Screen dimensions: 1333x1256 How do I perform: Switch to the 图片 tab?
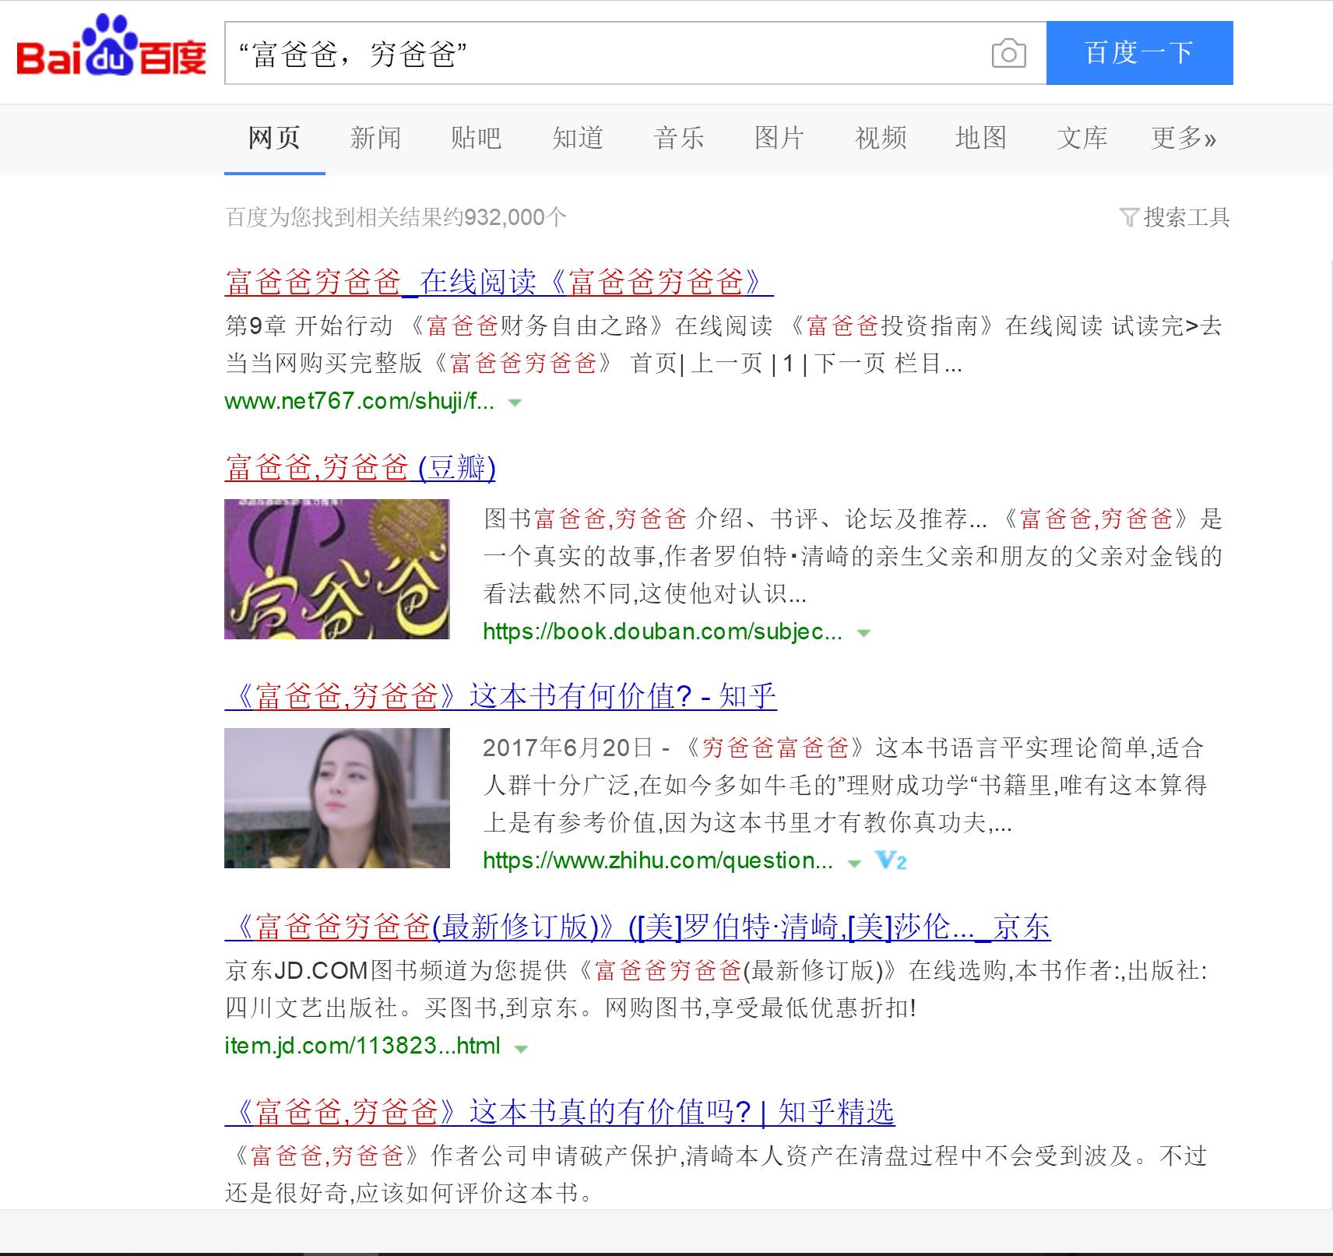(x=779, y=138)
